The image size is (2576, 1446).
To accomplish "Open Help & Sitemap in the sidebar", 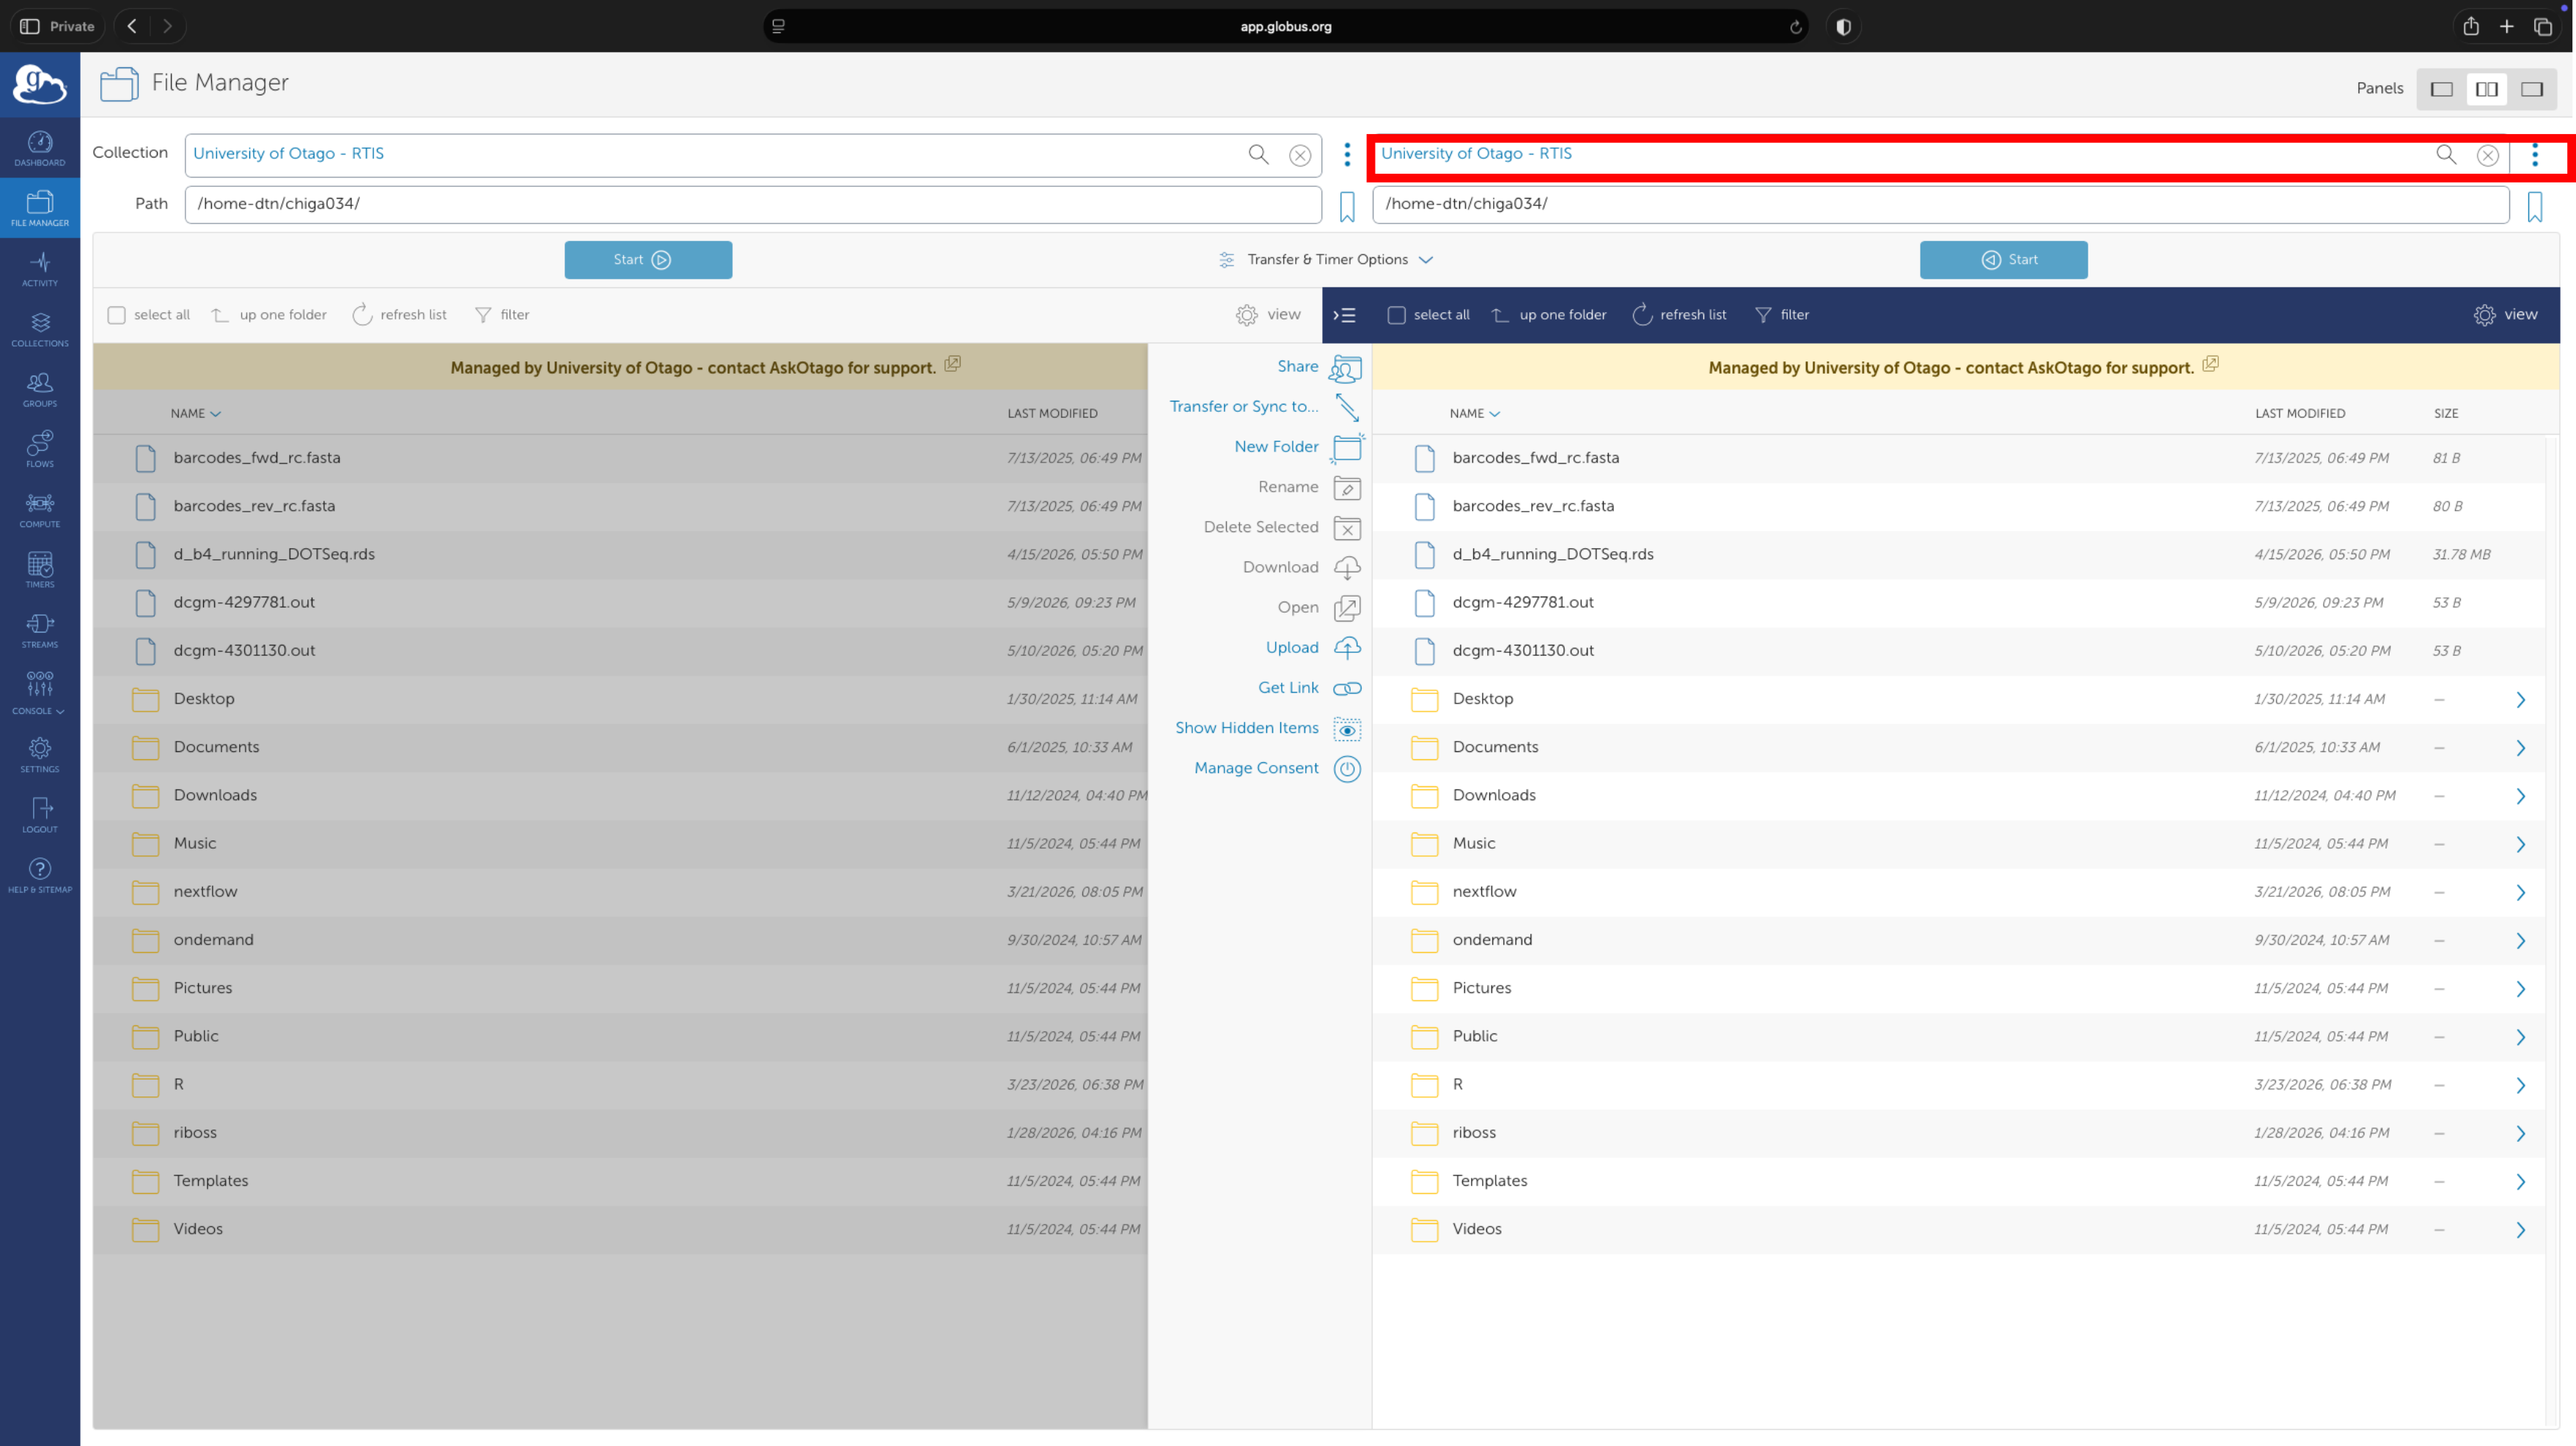I will 40,875.
